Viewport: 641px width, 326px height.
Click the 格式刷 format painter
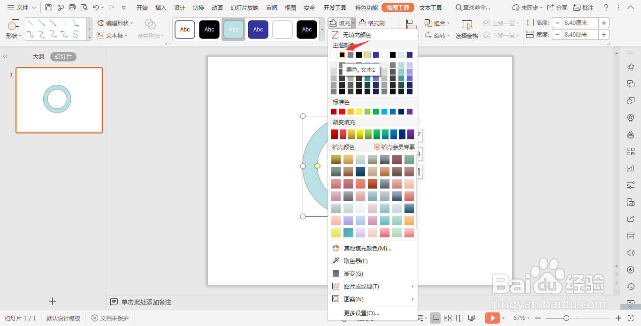click(372, 23)
